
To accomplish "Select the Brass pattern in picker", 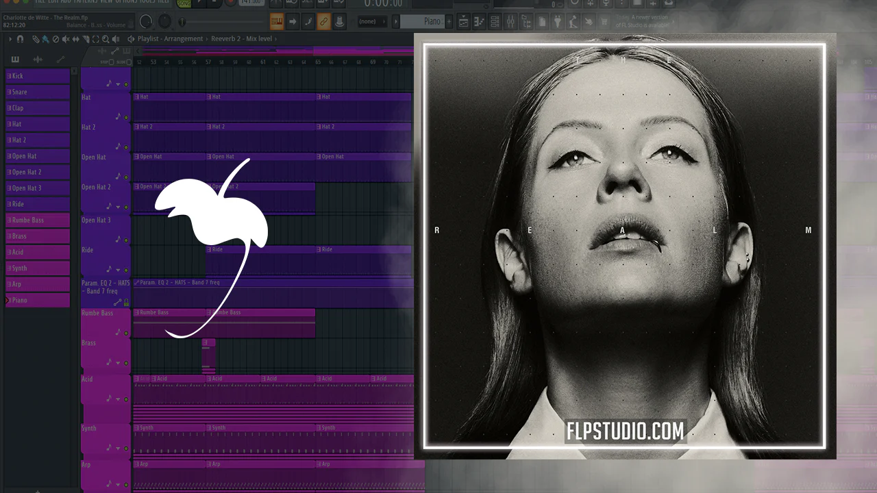I will [x=38, y=236].
